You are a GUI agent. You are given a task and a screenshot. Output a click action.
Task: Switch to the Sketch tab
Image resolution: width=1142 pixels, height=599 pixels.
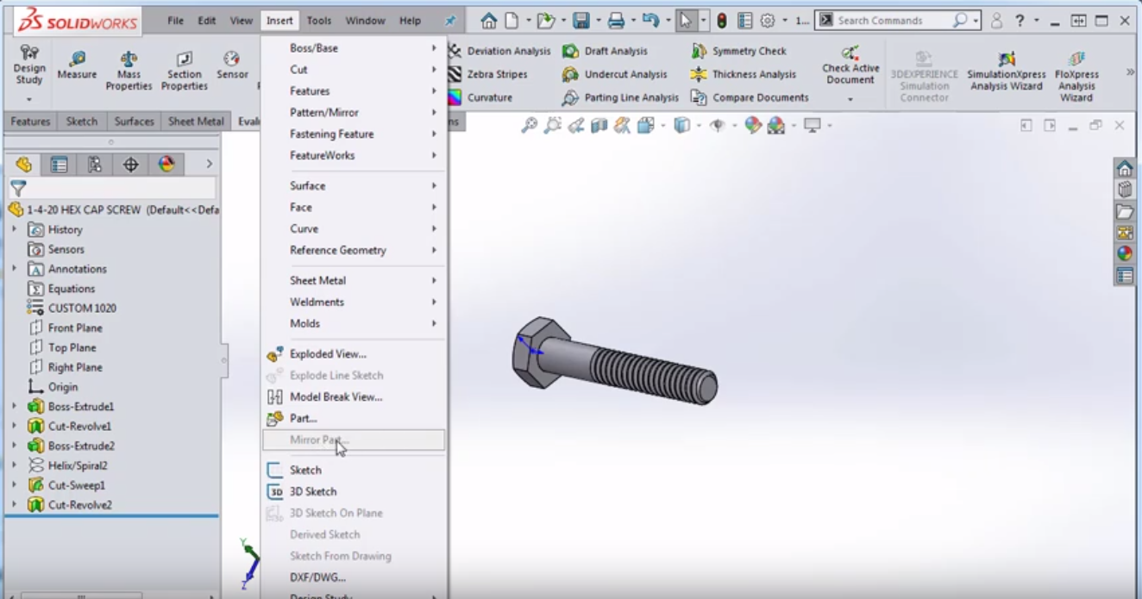point(82,122)
